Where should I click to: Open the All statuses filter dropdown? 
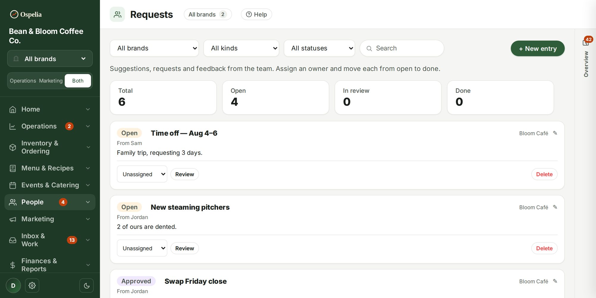319,48
